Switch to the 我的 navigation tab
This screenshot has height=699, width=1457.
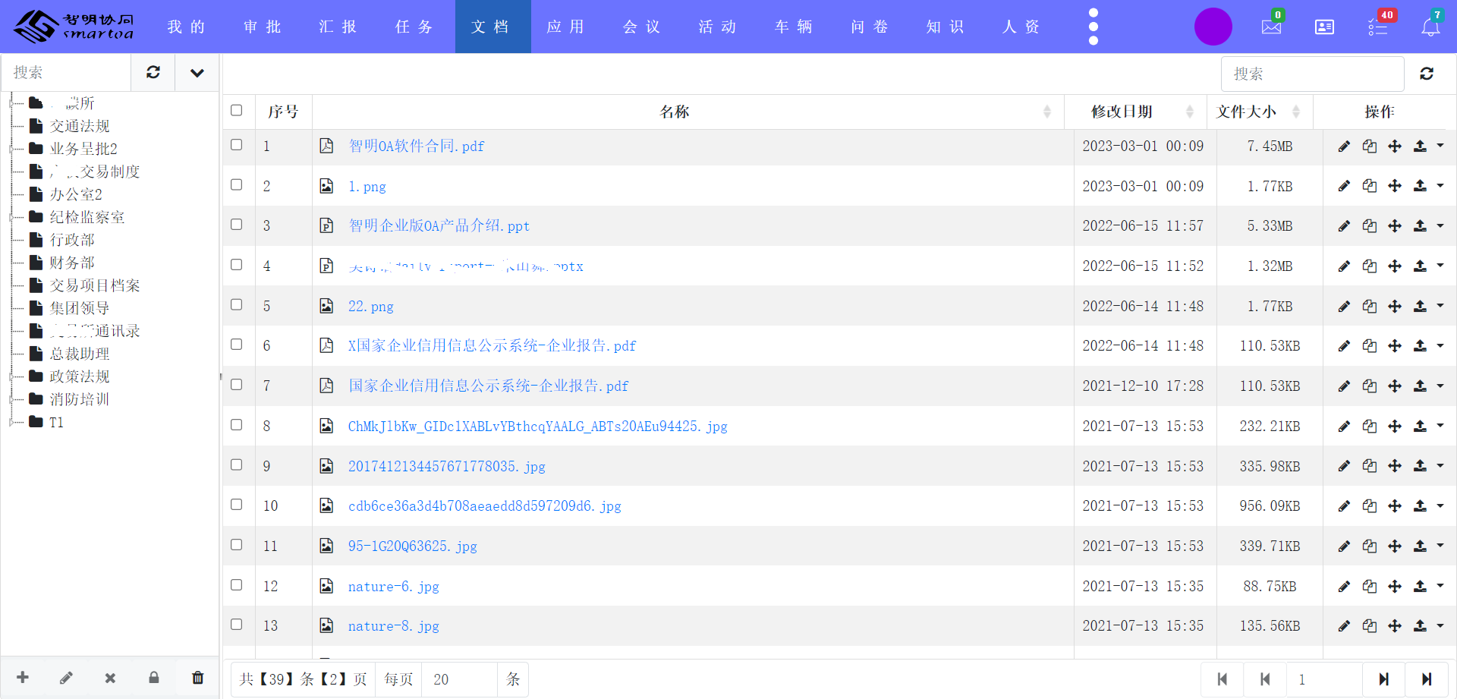coord(187,27)
